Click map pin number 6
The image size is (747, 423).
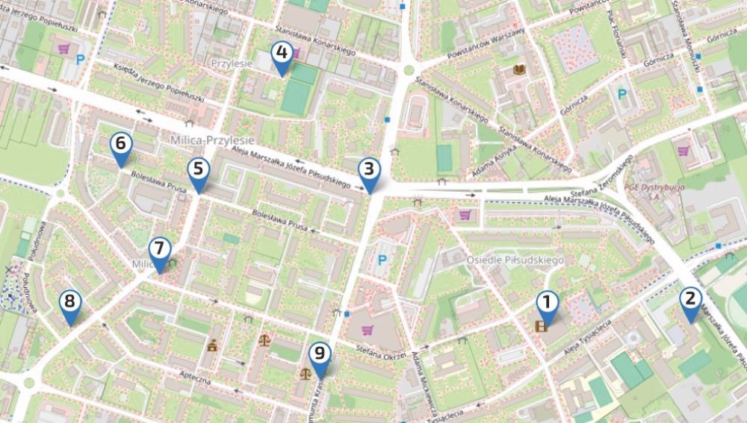(121, 145)
